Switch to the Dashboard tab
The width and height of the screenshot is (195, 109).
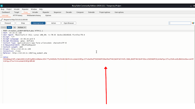click(6, 12)
